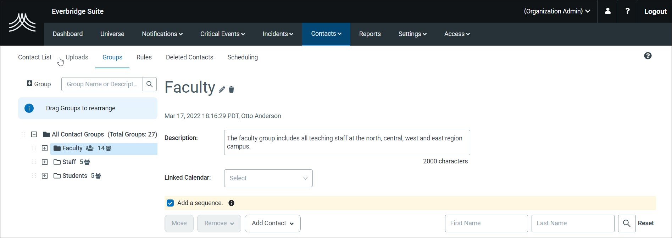Click the Logout link
672x238 pixels.
click(655, 11)
